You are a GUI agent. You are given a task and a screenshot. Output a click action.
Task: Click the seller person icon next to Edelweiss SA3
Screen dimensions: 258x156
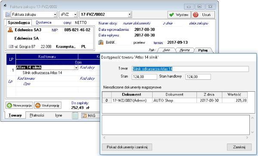click(x=10, y=30)
